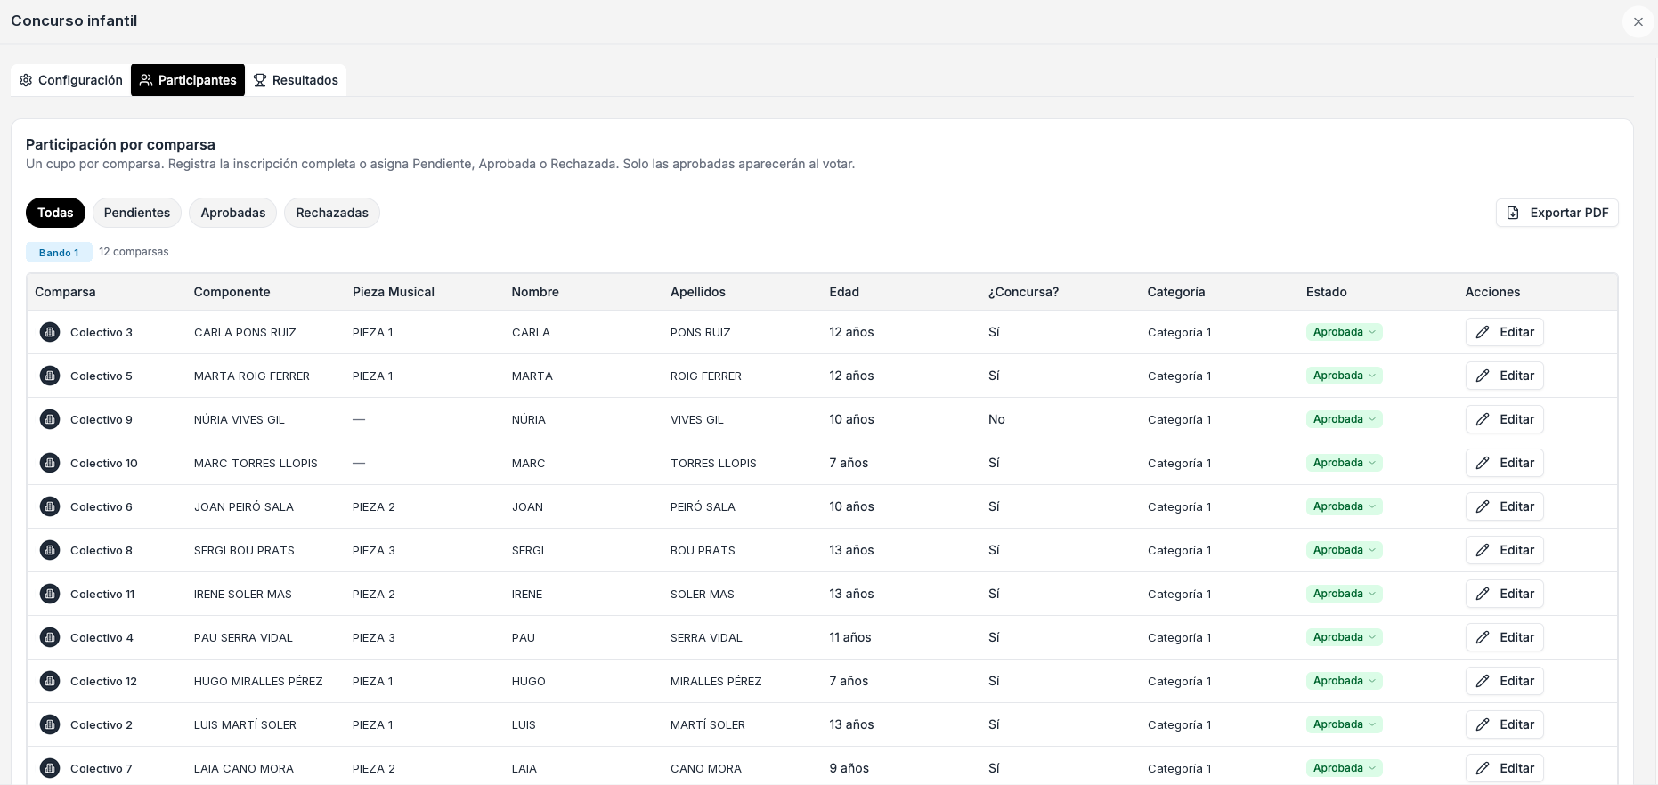Click the Colectivo 12 avatar icon

[50, 681]
